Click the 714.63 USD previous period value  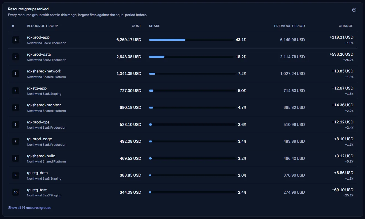pyautogui.click(x=294, y=91)
